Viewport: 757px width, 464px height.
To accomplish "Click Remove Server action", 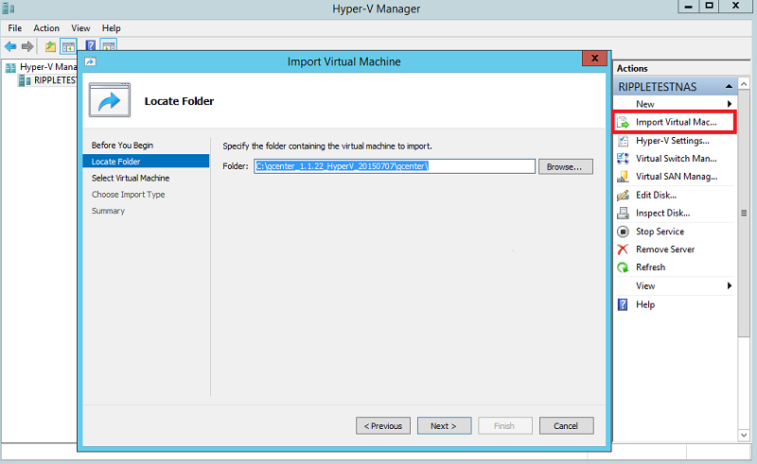I will [x=665, y=249].
